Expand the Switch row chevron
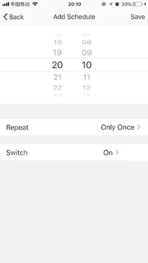 [x=117, y=153]
